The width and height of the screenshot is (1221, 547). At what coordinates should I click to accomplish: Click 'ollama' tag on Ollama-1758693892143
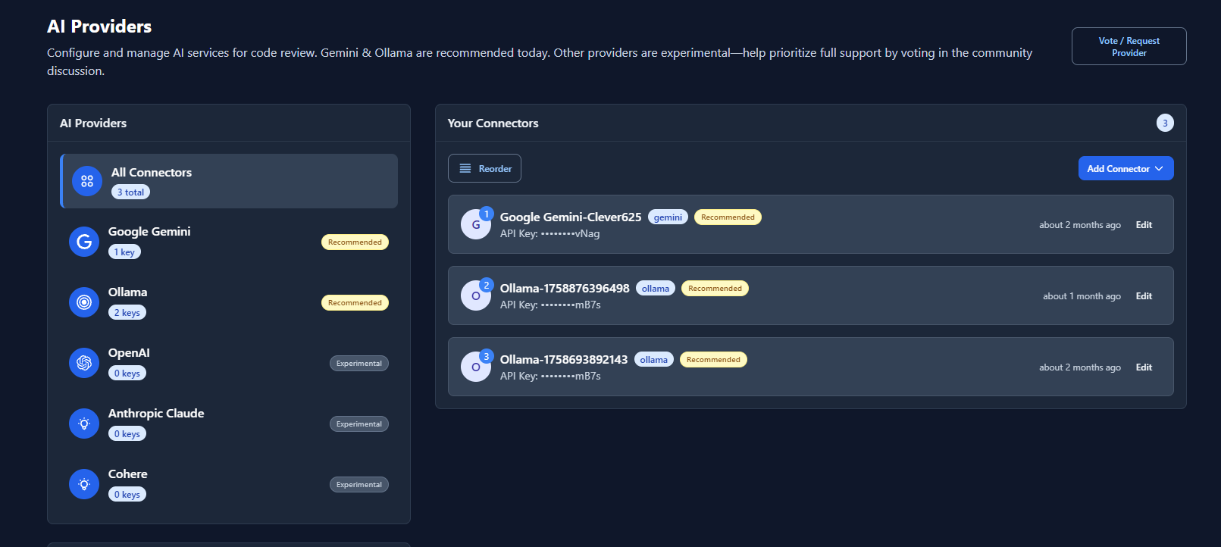pos(654,360)
